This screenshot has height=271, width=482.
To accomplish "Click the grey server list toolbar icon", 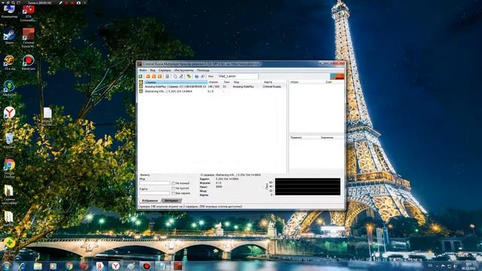I will [x=167, y=76].
